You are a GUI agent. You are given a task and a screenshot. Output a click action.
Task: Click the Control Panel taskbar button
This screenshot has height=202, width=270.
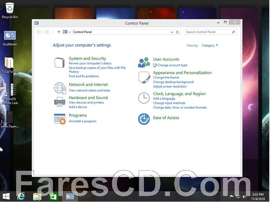click(70, 196)
